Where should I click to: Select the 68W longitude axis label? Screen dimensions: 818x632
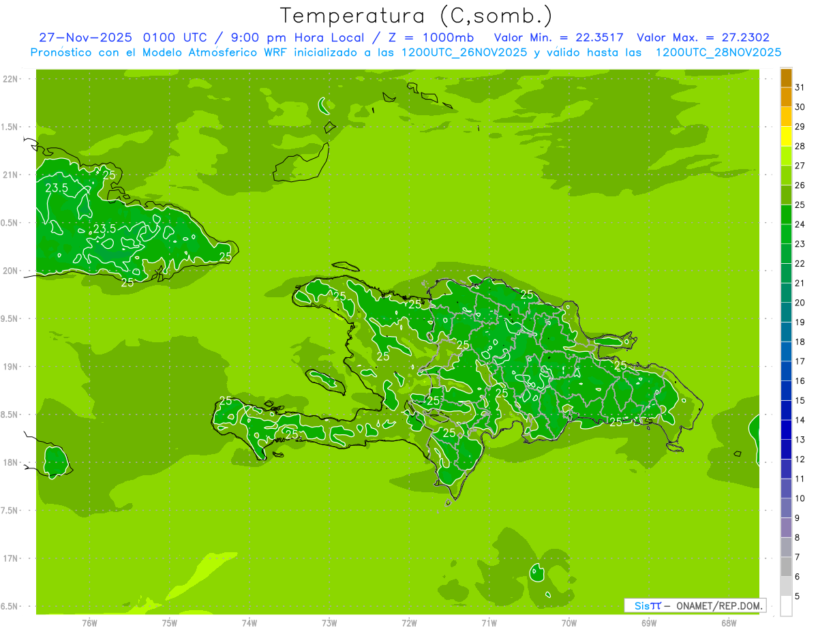tap(729, 623)
